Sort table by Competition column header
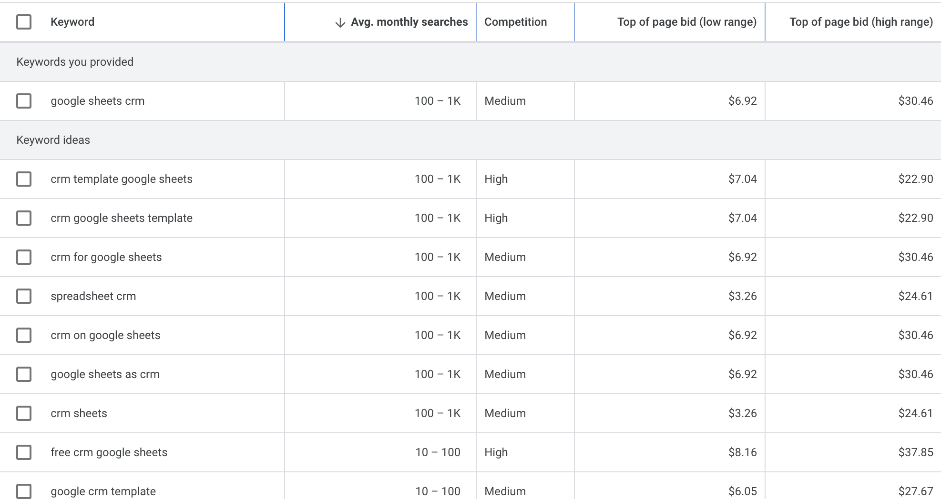 click(x=515, y=22)
